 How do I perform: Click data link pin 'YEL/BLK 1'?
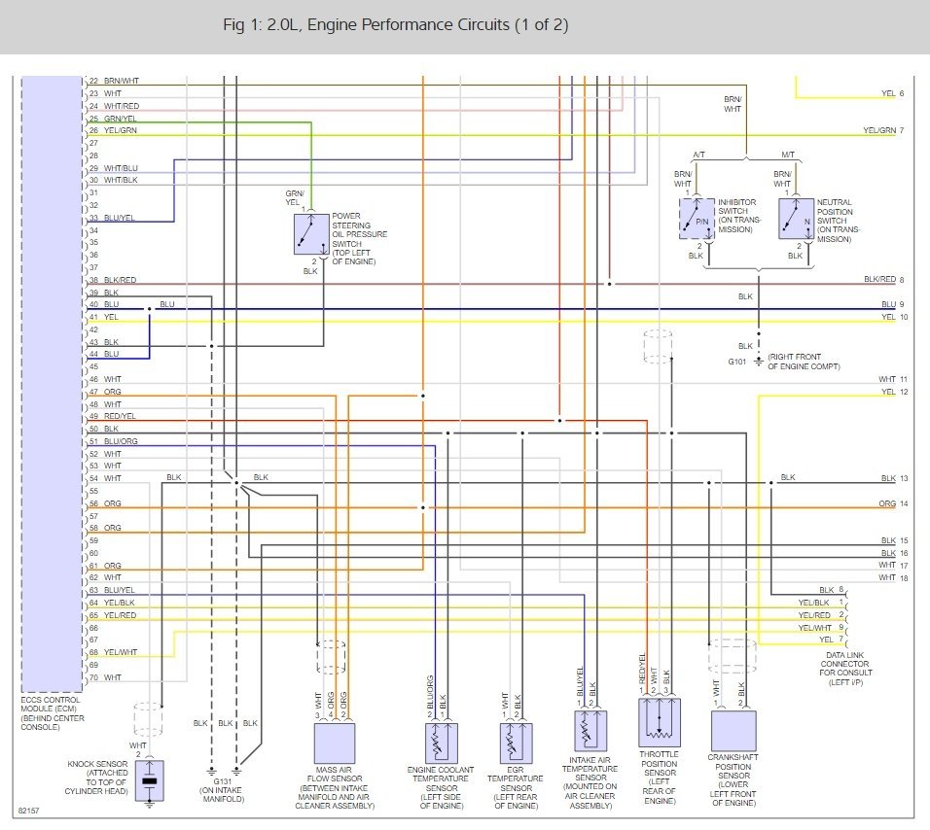pos(821,603)
